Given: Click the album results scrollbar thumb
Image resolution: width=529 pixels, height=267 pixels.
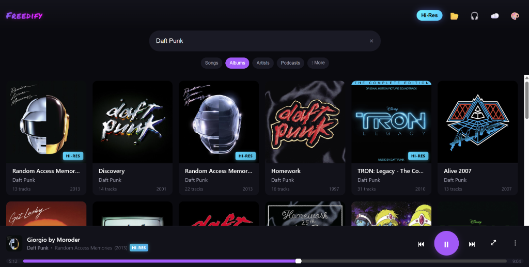Looking at the screenshot, I should click(526, 99).
